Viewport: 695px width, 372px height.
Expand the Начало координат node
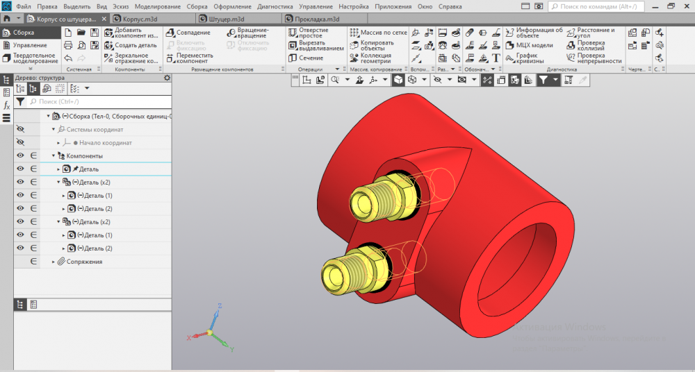pos(59,142)
